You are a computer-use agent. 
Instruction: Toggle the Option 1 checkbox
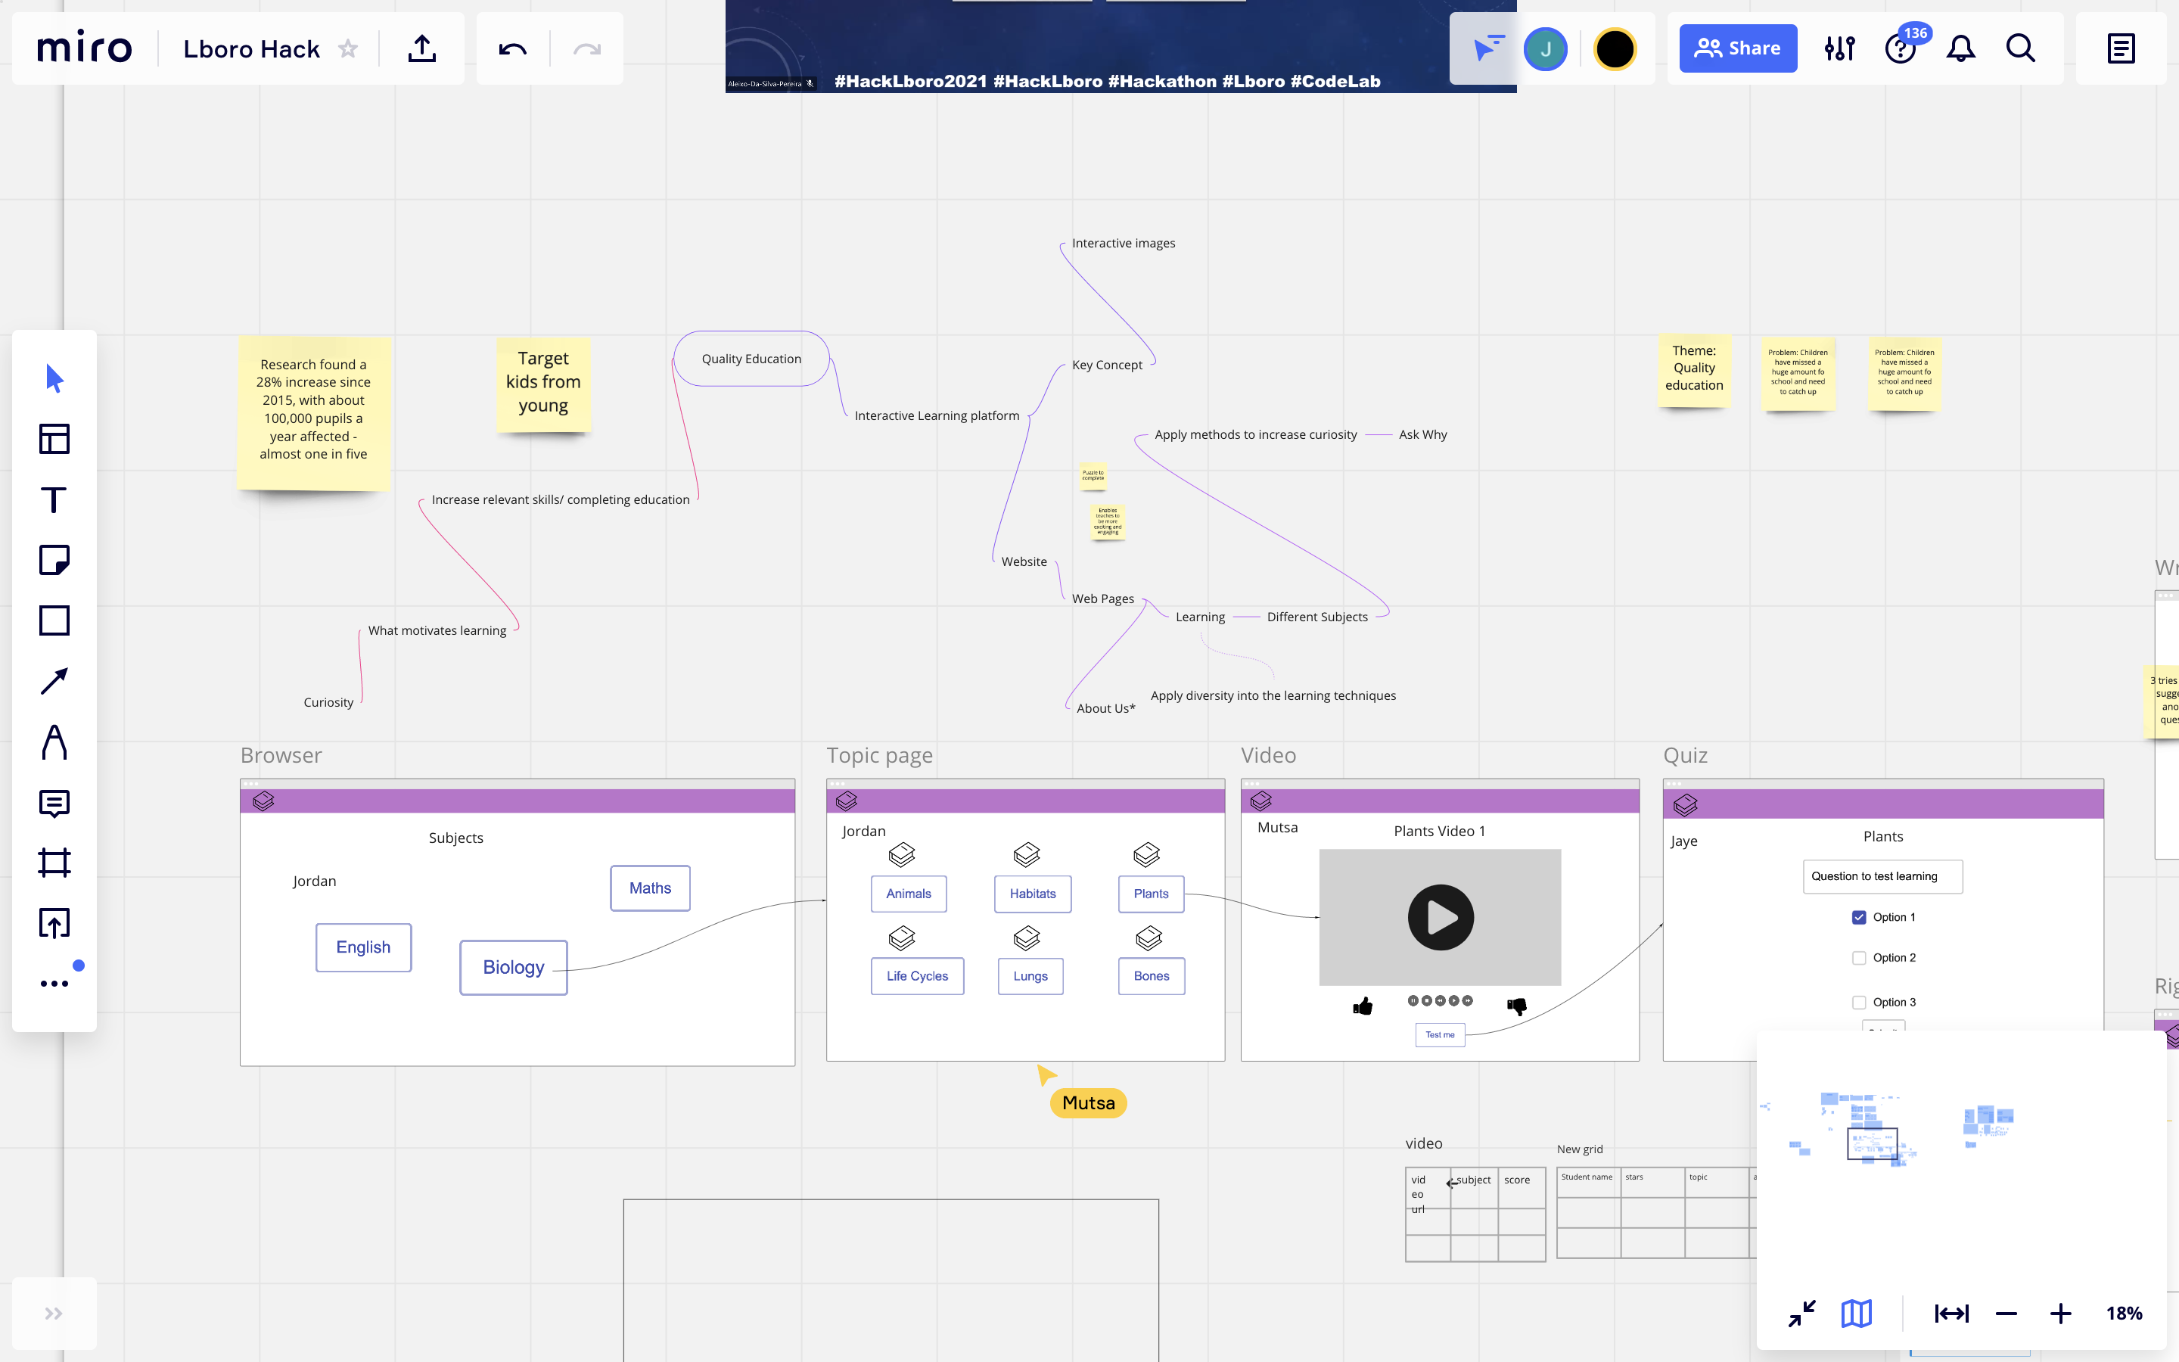point(1858,917)
